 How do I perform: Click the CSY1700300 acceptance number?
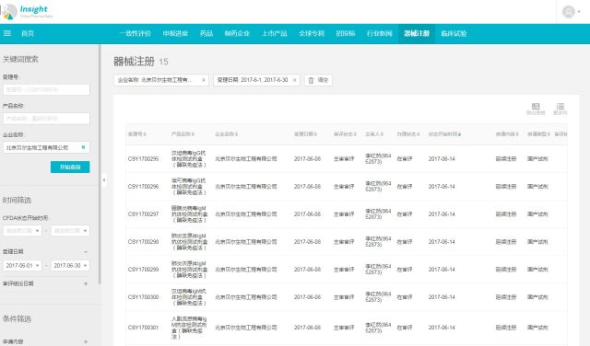pyautogui.click(x=144, y=297)
